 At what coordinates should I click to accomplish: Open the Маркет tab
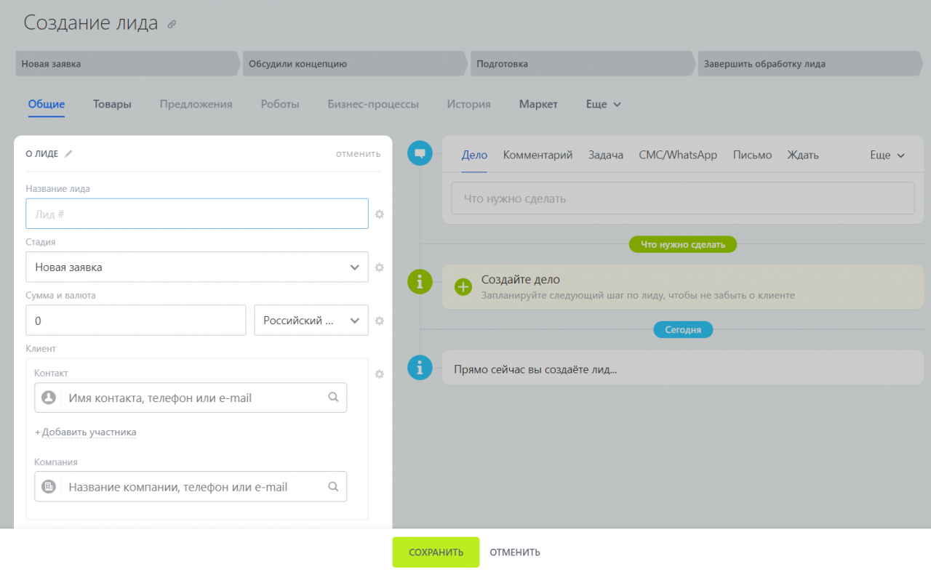[x=538, y=104]
